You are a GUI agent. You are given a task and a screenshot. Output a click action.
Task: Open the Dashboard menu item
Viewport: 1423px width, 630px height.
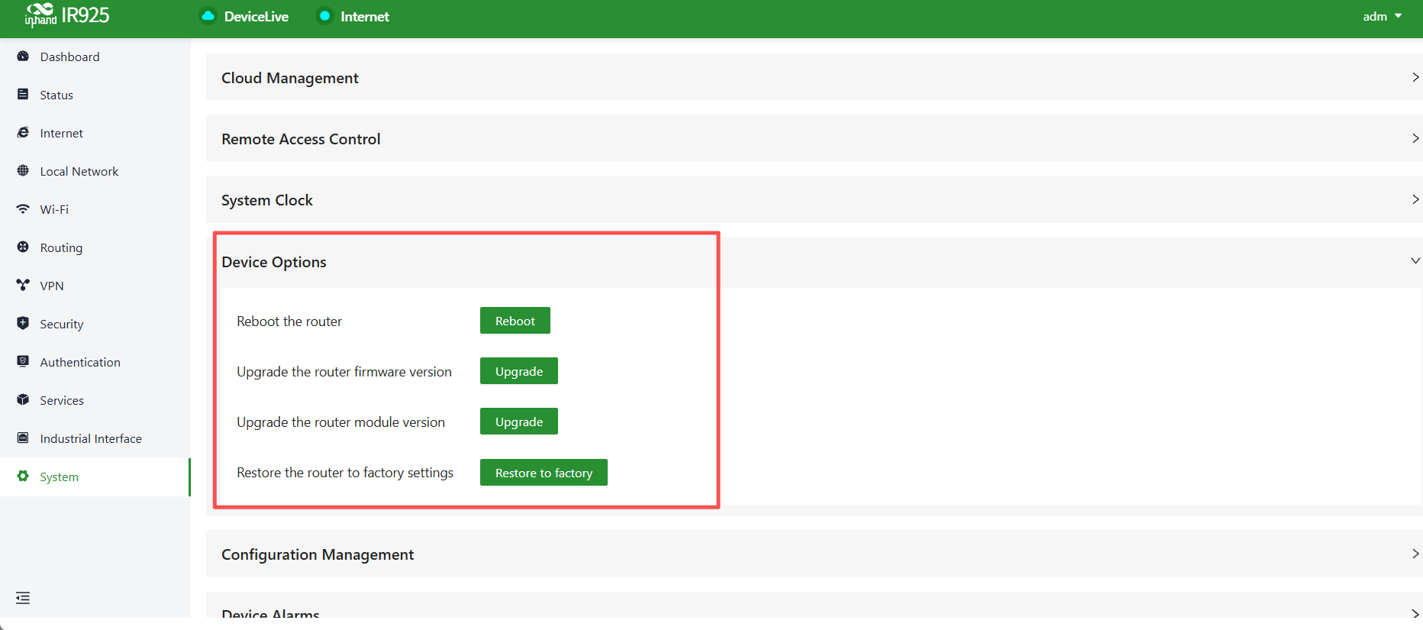(95, 57)
